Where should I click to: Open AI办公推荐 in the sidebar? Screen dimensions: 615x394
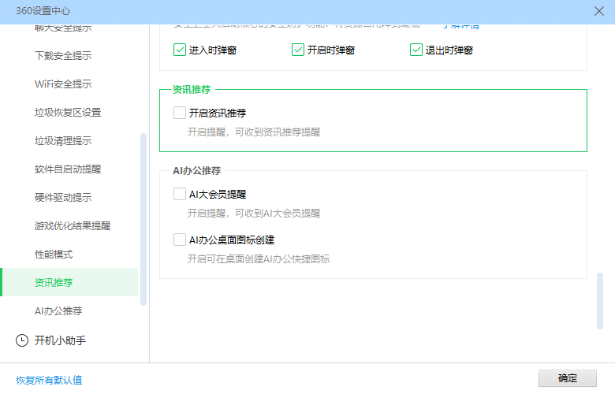[x=58, y=311]
